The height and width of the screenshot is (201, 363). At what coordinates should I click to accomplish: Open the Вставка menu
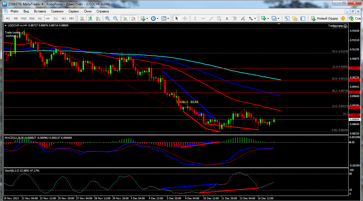point(40,11)
